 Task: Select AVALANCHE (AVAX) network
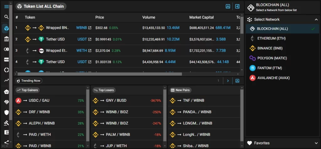click(282, 78)
